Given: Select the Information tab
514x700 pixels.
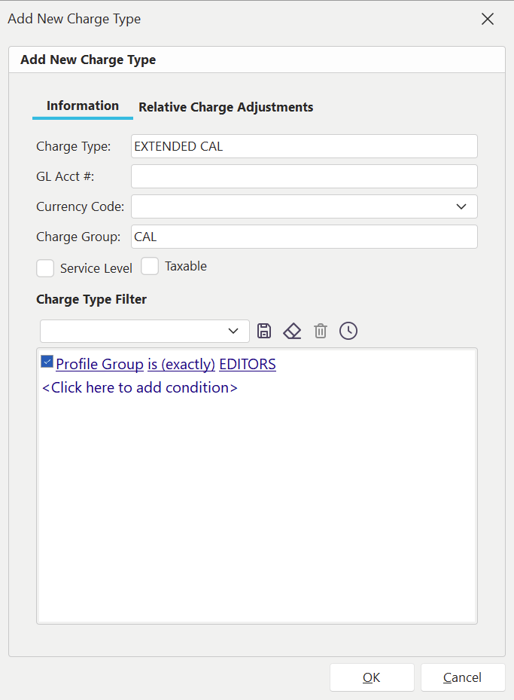Looking at the screenshot, I should click(x=83, y=106).
